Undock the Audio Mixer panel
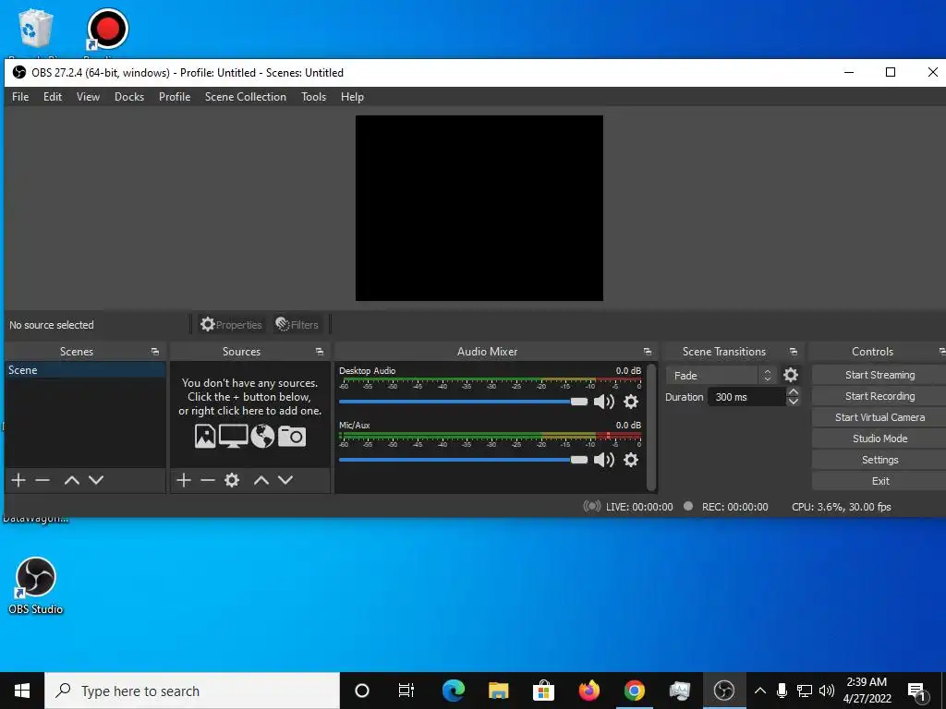Screen dimensions: 946x709 tap(648, 352)
